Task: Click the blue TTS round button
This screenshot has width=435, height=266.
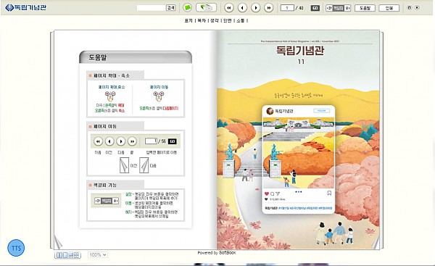Action: tap(16, 248)
